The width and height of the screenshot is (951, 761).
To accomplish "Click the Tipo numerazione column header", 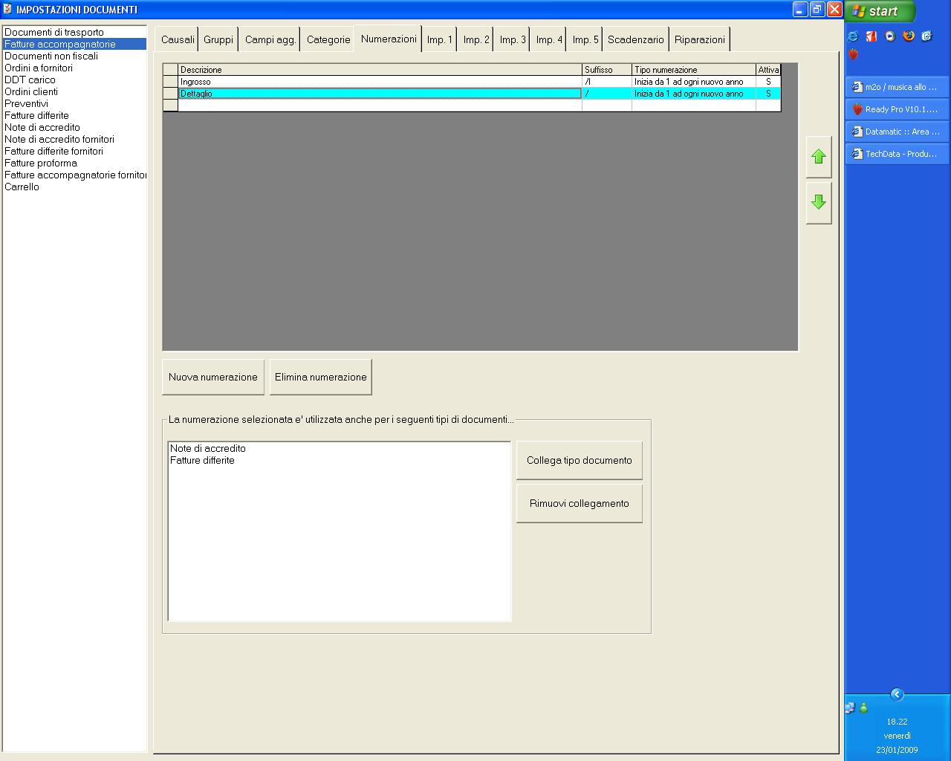I will 694,70.
